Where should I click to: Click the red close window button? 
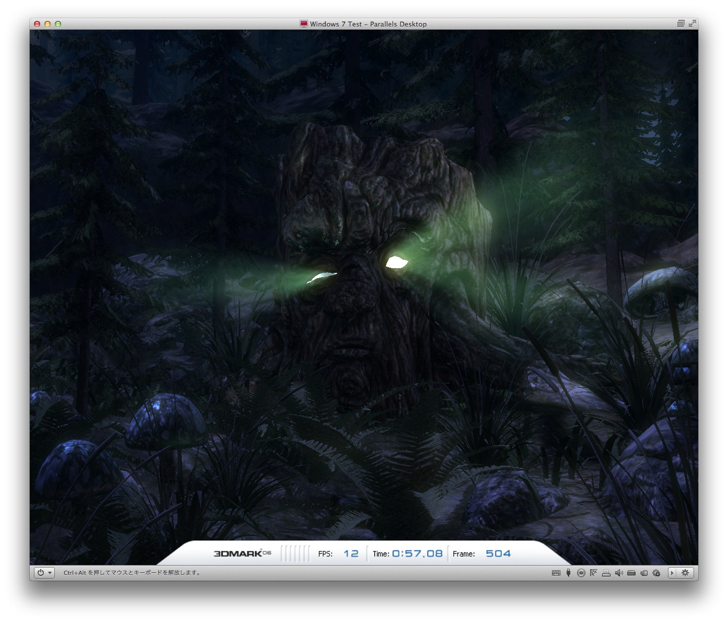pos(37,24)
